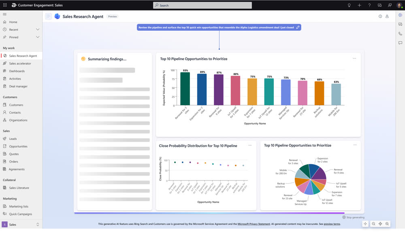Viewport: 405px width, 232px height.
Task: Click the plus new record icon
Action: click(359, 5)
